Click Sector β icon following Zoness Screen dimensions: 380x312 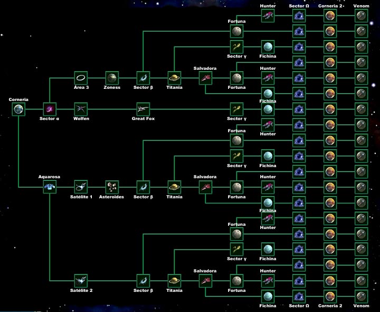tap(143, 78)
